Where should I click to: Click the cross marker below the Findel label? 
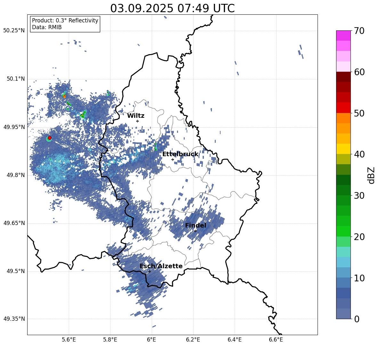click(x=195, y=231)
